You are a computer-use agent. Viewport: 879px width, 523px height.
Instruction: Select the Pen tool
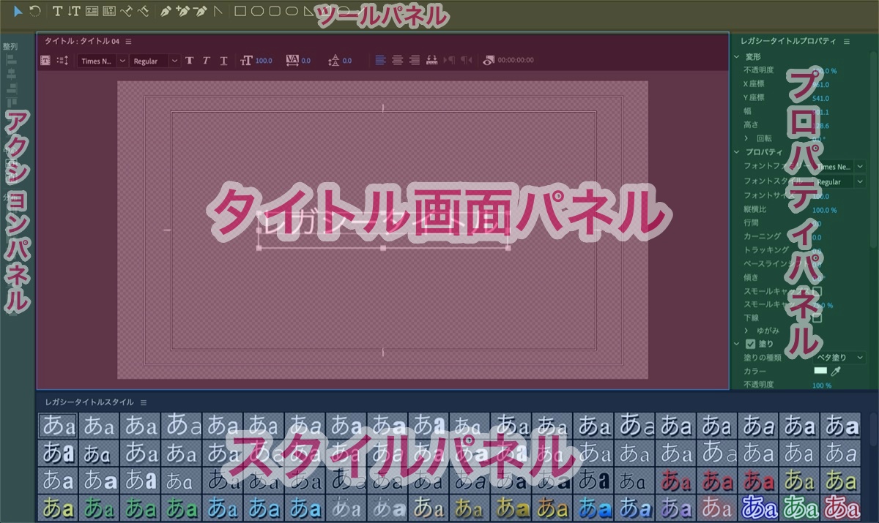(166, 11)
